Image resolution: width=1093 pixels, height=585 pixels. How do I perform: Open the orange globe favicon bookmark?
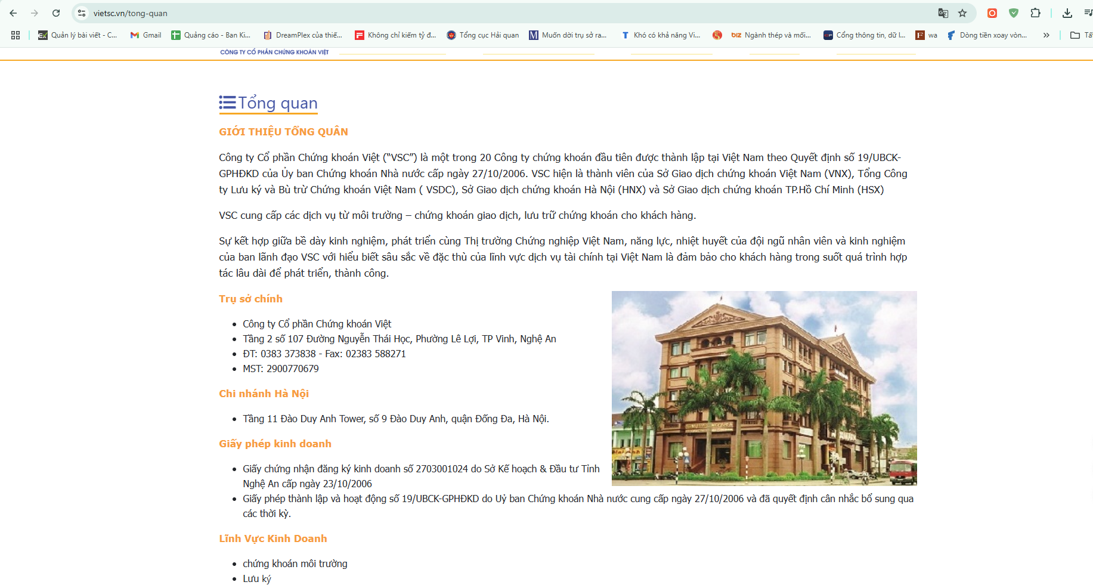[717, 35]
